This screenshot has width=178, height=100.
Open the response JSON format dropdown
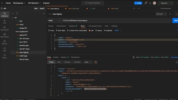pos(88,62)
